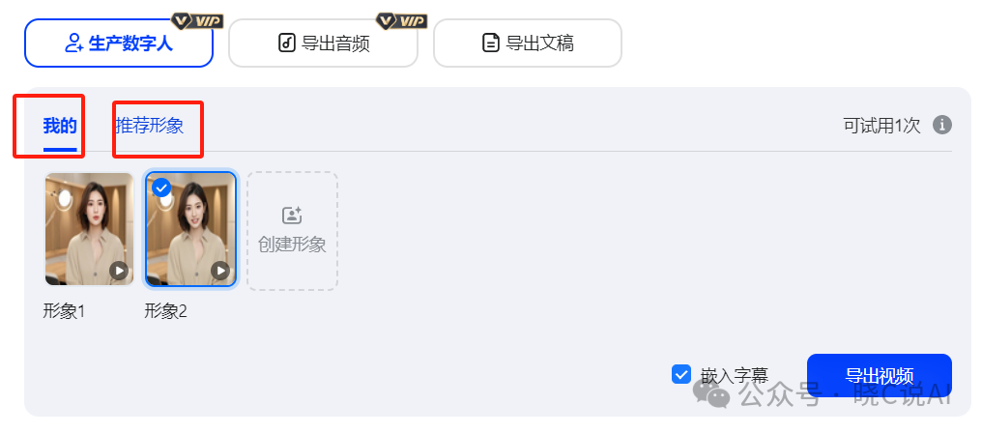Click the VIP badge on 生产数字人
The height and width of the screenshot is (434, 982).
(197, 20)
